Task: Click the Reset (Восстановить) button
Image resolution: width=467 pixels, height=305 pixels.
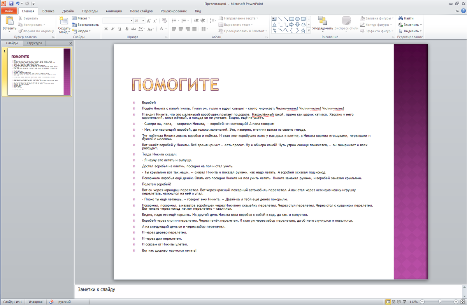Action: pyautogui.click(x=85, y=25)
